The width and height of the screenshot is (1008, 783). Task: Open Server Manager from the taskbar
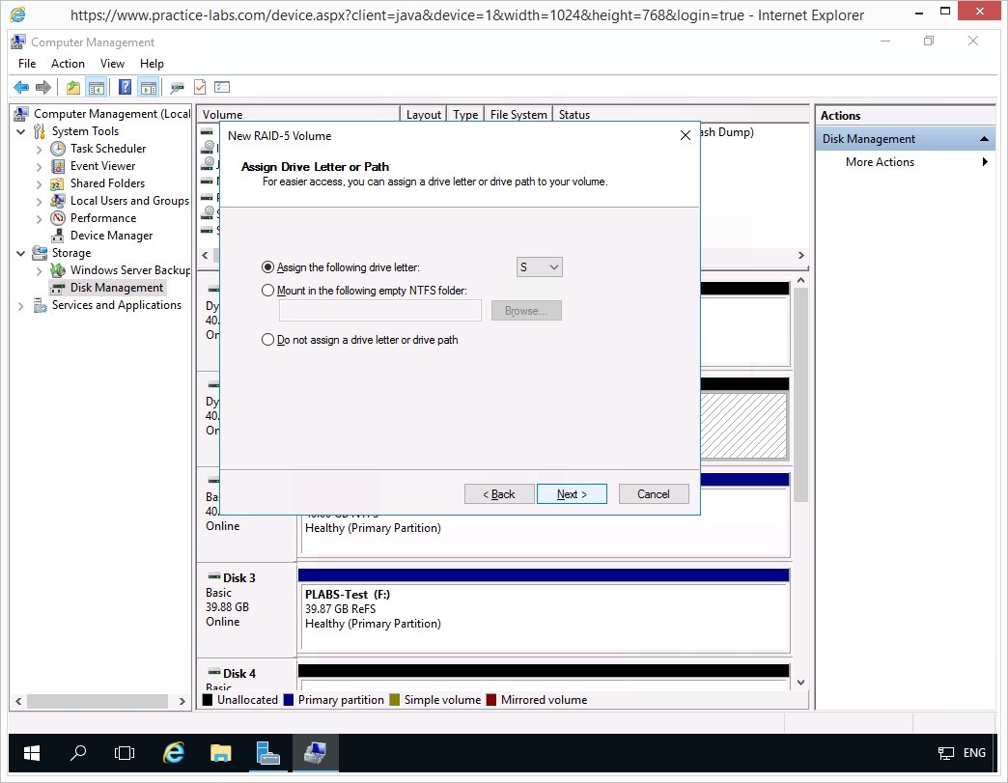268,753
